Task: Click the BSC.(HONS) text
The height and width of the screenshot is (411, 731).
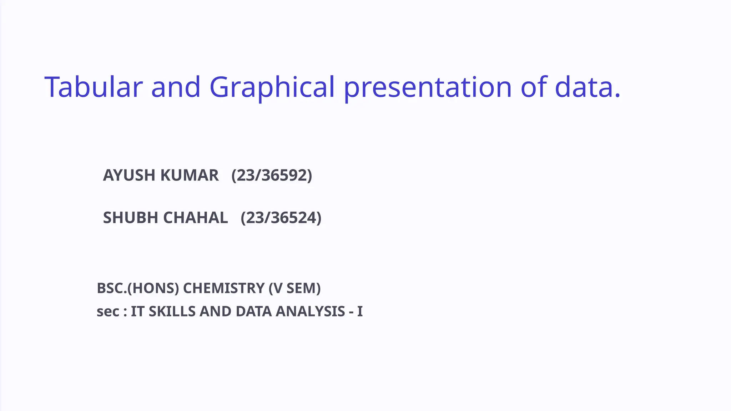Action: tap(138, 288)
